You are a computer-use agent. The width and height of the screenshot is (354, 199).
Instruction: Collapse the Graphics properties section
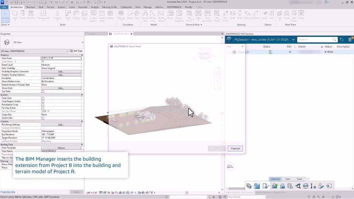point(82,55)
